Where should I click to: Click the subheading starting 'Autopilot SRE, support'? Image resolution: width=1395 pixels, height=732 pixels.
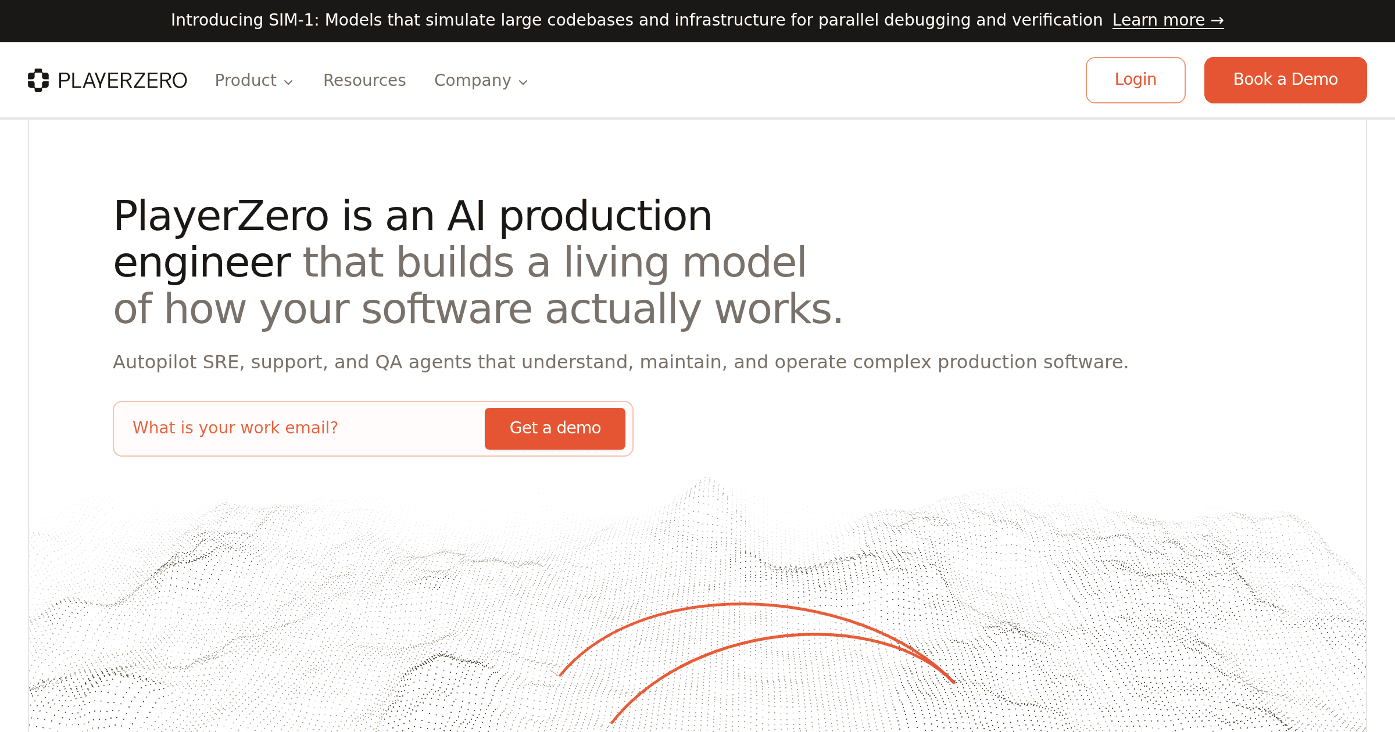pyautogui.click(x=620, y=362)
